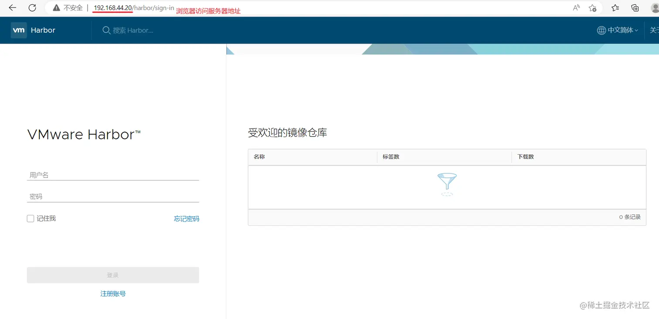
Task: Click the 受欢迎的镜像仓库 heading
Action: 287,133
